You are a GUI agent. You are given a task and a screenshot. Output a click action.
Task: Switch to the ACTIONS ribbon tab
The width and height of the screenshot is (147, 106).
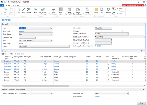(x=16, y=6)
